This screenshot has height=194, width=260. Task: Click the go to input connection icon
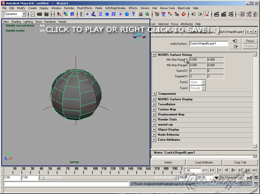pyautogui.click(x=193, y=14)
